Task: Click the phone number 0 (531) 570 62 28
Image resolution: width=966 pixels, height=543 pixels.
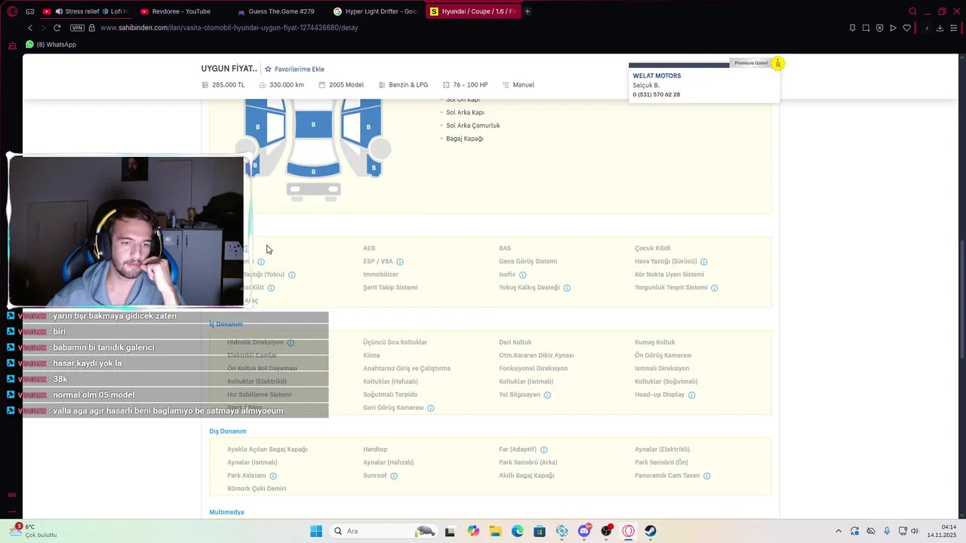Action: click(x=657, y=95)
